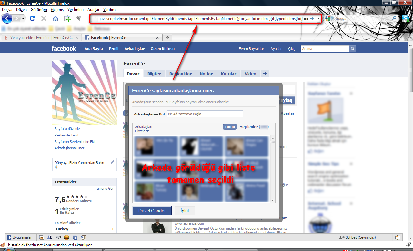Click the Skype toolbar icon

click(405, 19)
